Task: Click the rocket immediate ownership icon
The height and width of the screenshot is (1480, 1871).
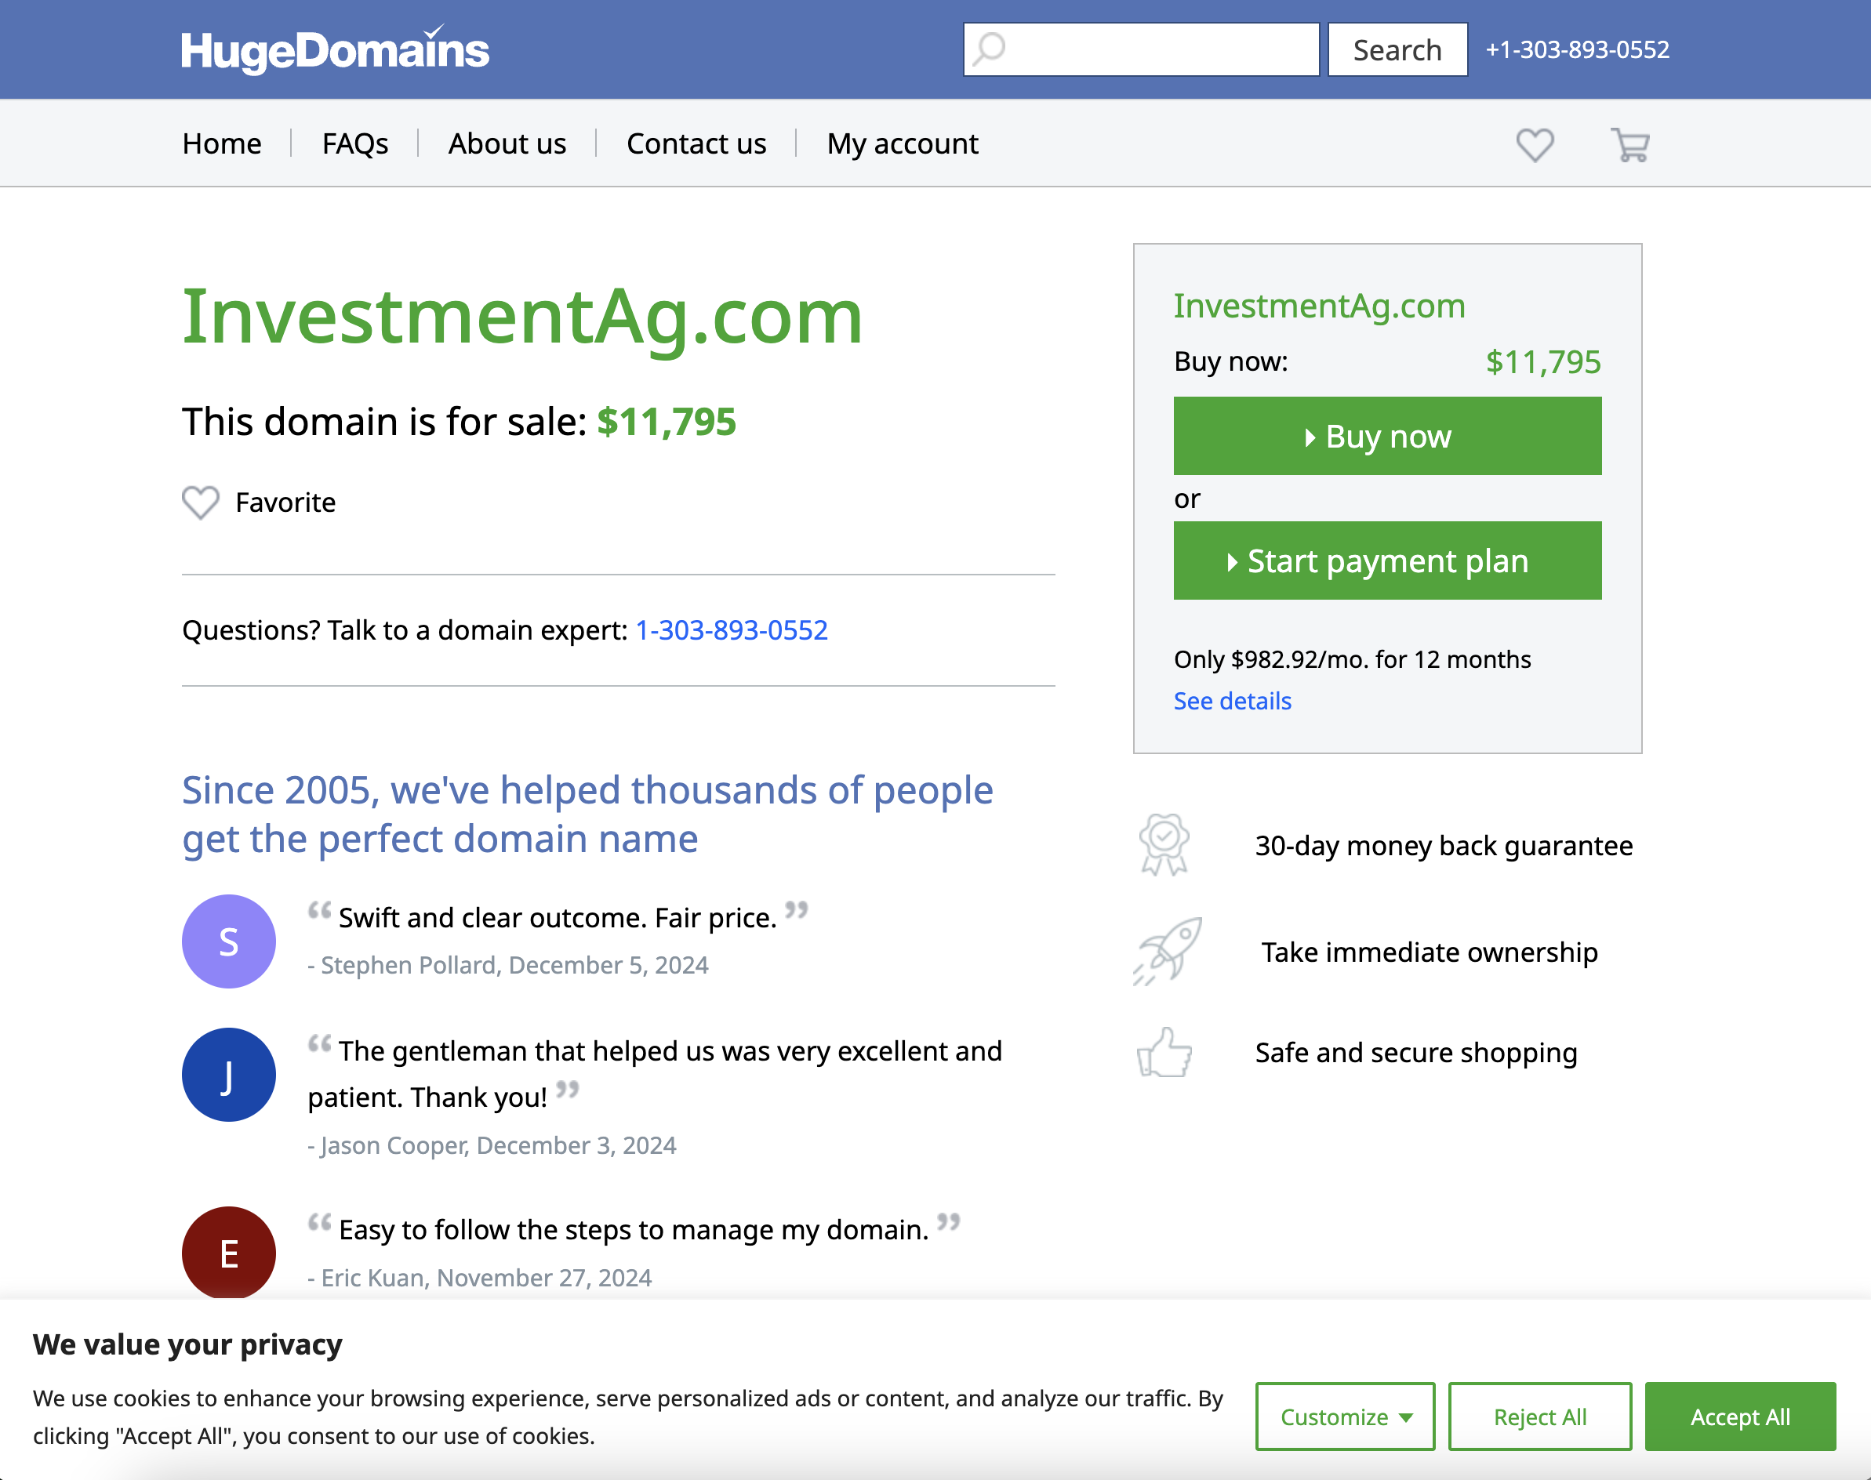Action: point(1168,951)
